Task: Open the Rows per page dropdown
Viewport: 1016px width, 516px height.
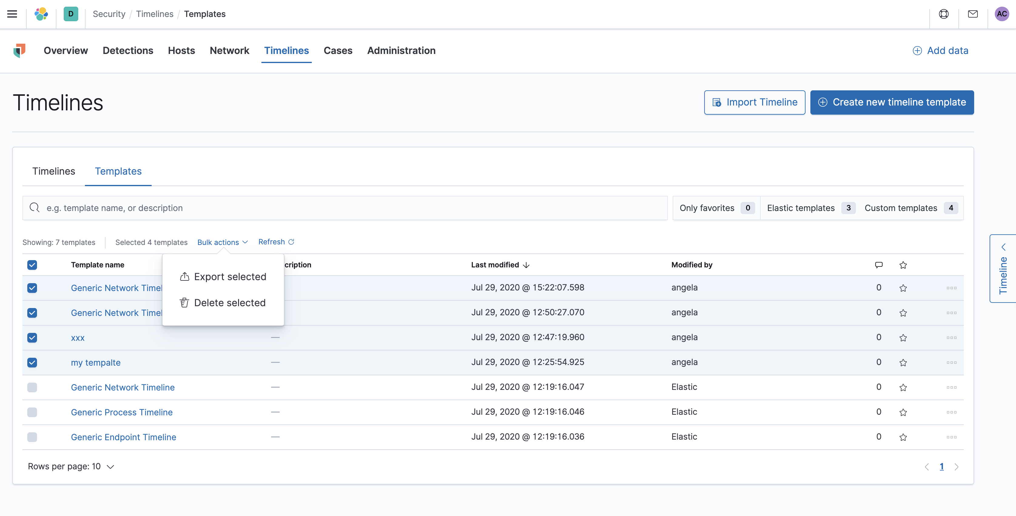Action: point(71,466)
